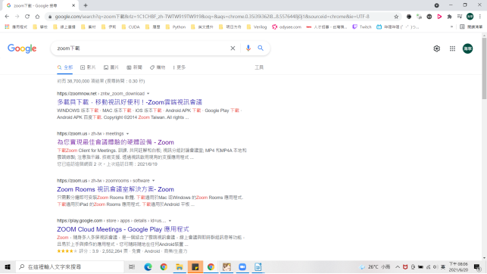Click the red play-shaped extension icon
This screenshot has height=274, width=487.
(439, 17)
